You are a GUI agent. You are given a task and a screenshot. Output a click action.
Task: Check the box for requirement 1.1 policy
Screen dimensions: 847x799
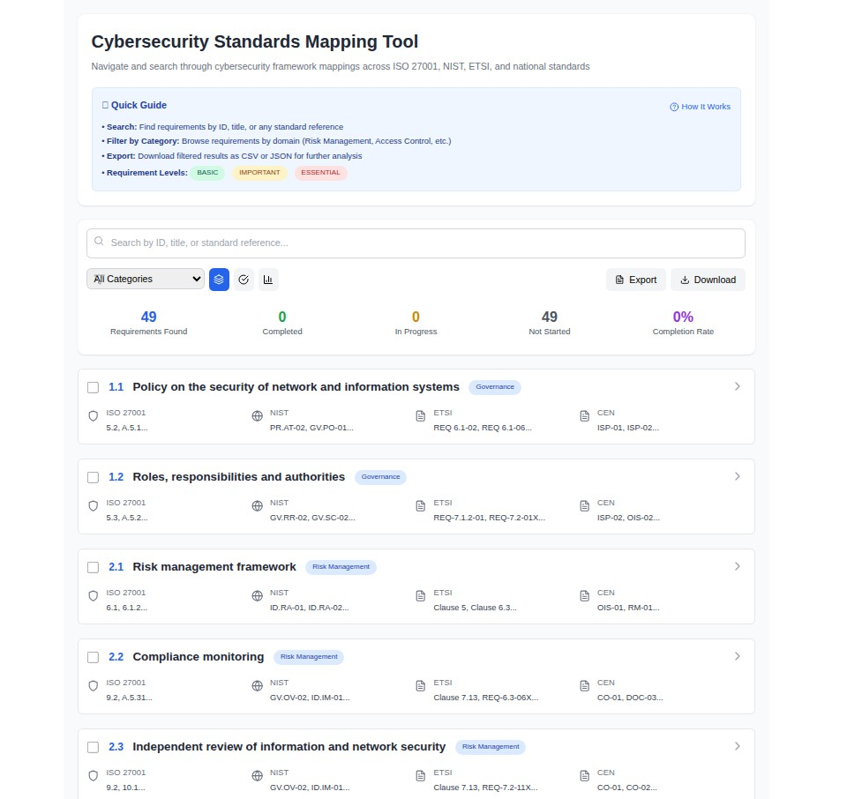(94, 387)
